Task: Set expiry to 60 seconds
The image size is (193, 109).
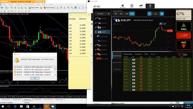Action: tap(116, 14)
